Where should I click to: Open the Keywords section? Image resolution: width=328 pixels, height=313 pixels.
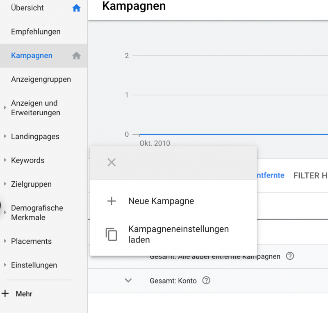[x=27, y=160]
